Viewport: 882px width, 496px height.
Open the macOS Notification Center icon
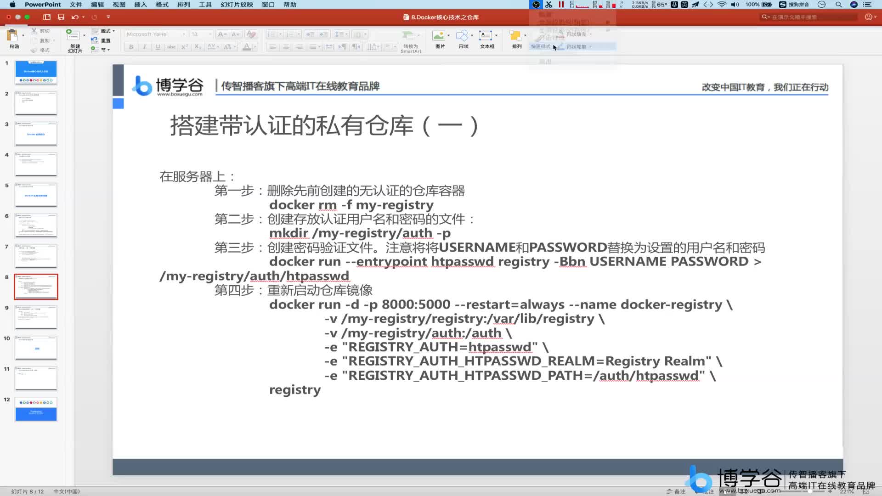[867, 5]
